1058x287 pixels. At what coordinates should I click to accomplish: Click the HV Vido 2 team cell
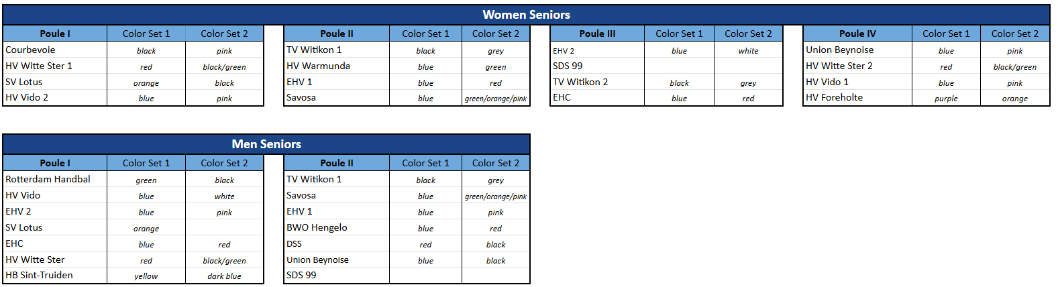point(54,98)
